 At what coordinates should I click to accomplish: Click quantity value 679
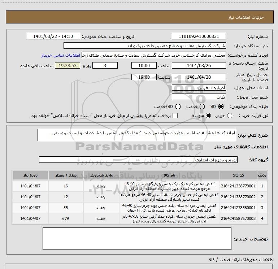(x=66, y=218)
